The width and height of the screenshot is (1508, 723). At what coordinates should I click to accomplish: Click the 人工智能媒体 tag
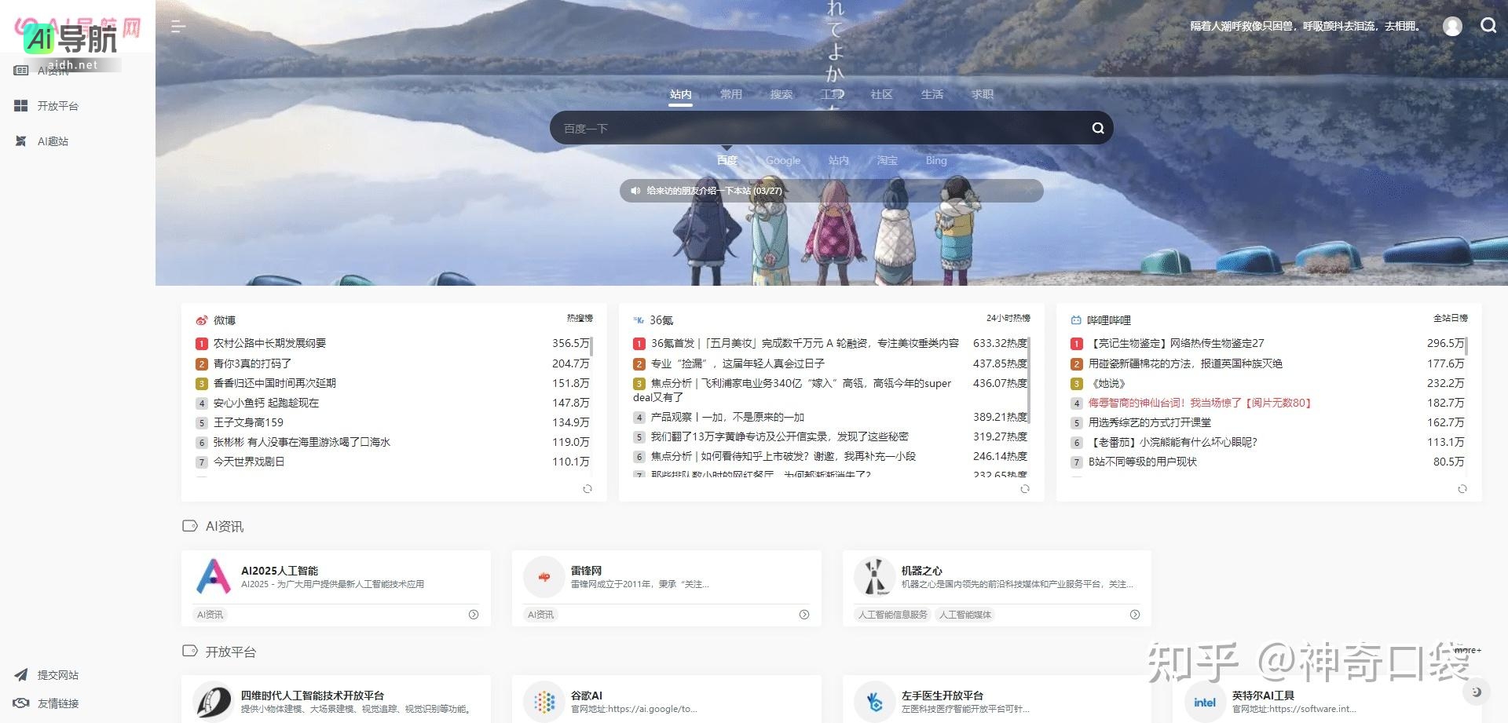point(964,615)
